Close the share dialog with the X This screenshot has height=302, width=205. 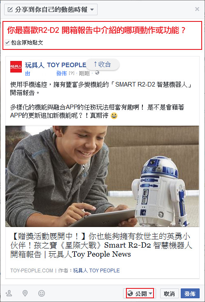197,9
